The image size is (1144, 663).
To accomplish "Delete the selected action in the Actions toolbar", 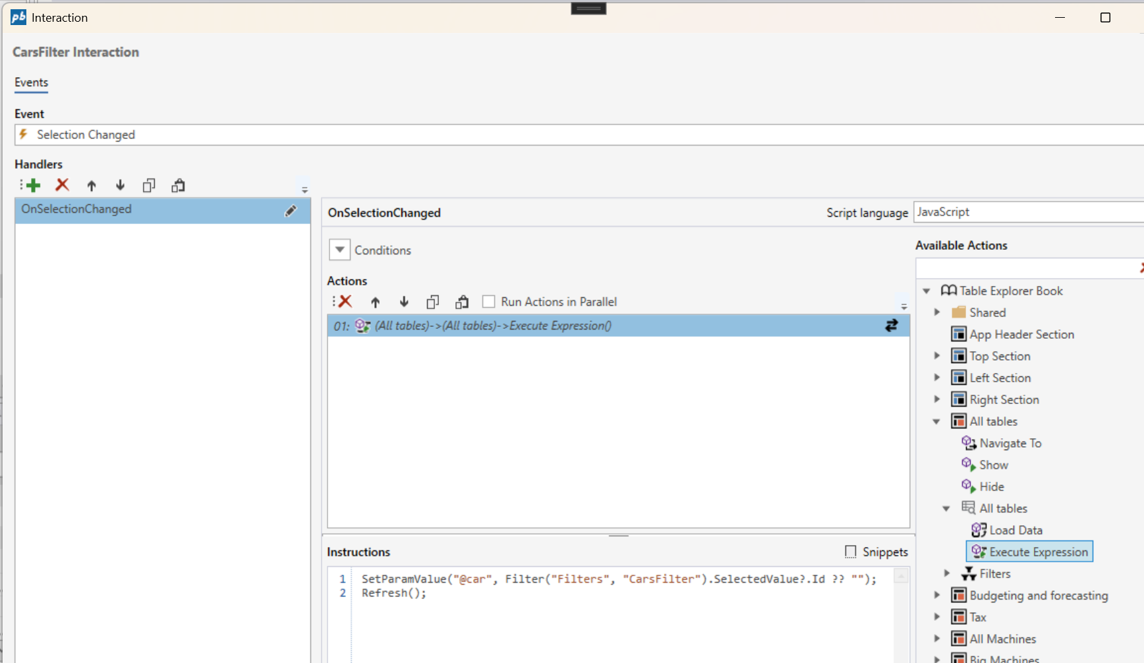I will pyautogui.click(x=345, y=302).
